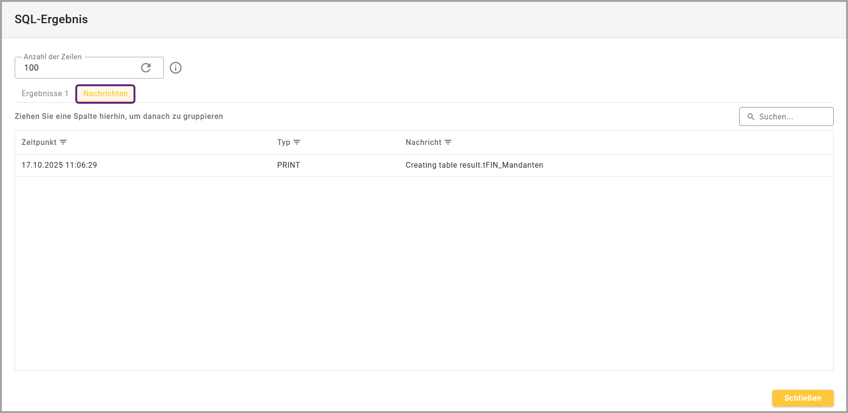Sort by the Nachricht column header
The image size is (848, 413).
click(x=423, y=142)
